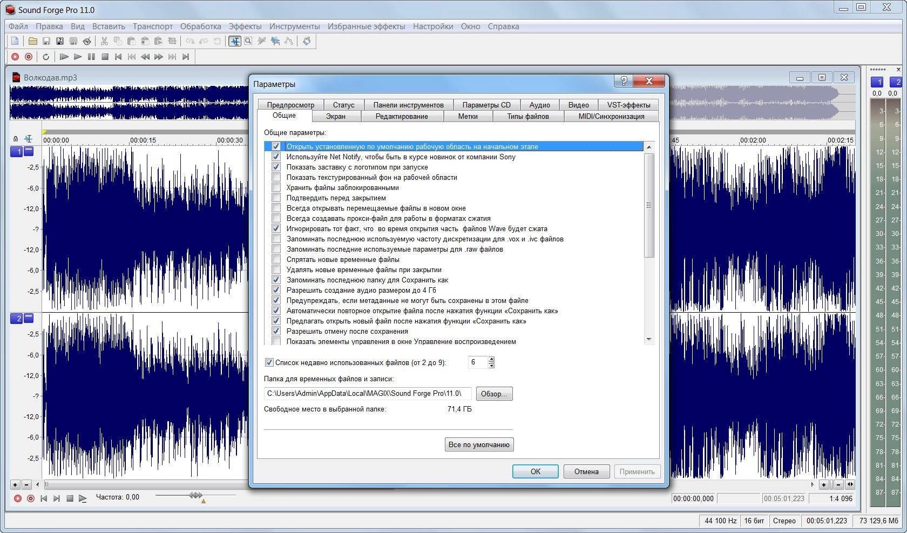Increase recent files count with the up stepper arrow
This screenshot has height=533, width=907.
click(x=491, y=359)
